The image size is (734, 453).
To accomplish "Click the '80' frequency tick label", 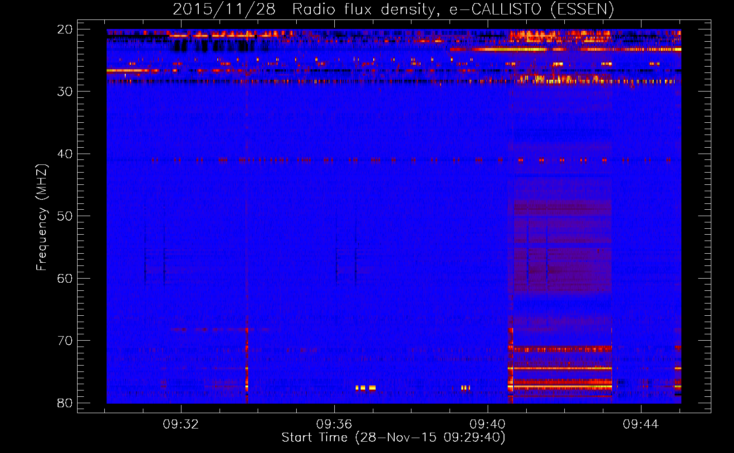I will coord(65,403).
